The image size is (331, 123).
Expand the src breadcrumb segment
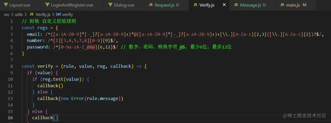point(7,14)
